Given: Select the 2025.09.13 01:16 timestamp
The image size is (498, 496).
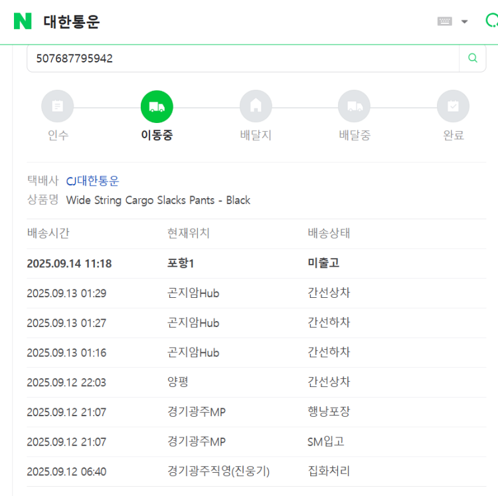Looking at the screenshot, I should click(x=66, y=352).
